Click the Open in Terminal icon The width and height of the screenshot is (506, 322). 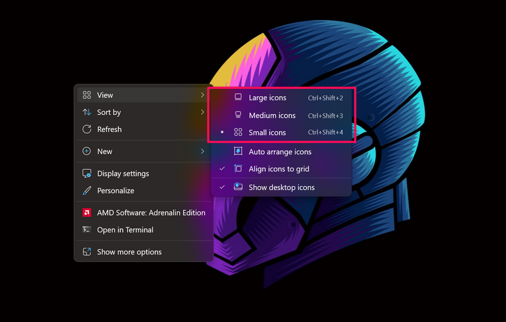[87, 230]
